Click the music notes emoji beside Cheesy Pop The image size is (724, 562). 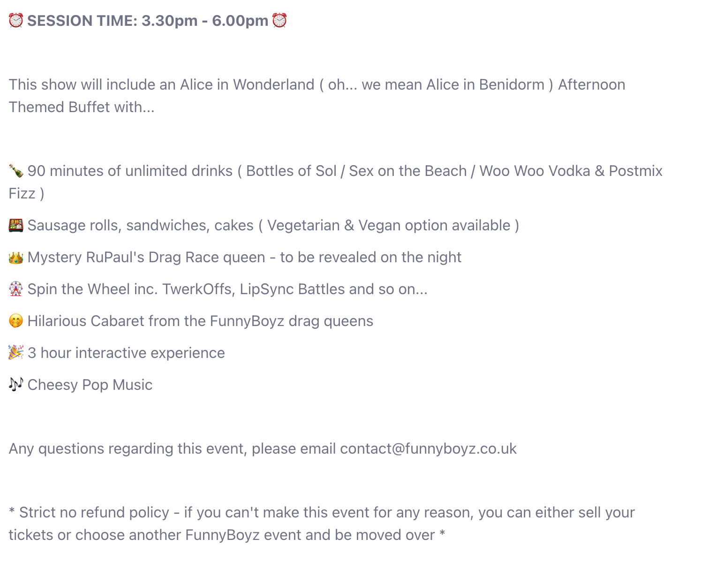click(16, 385)
